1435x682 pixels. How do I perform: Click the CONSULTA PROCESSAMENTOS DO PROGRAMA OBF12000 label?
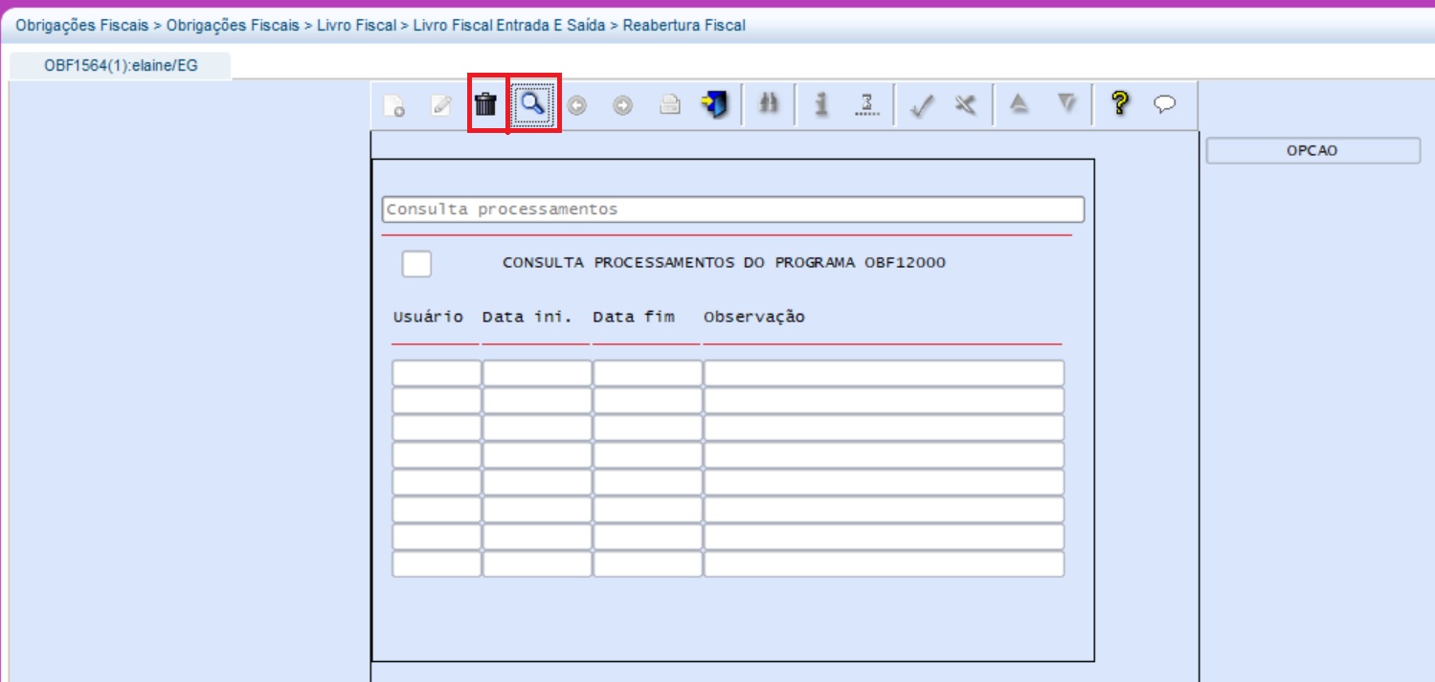724,262
